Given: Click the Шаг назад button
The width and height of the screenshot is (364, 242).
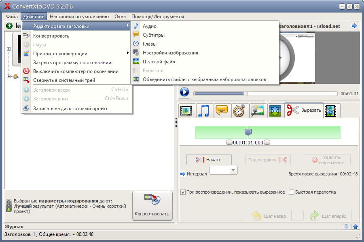Looking at the screenshot, I should (268, 216).
